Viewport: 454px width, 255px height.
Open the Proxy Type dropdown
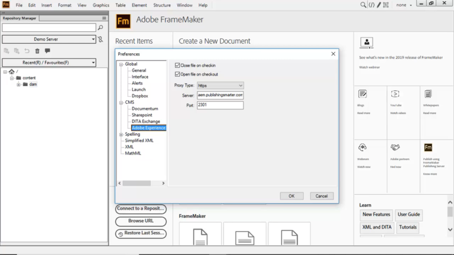click(x=220, y=86)
